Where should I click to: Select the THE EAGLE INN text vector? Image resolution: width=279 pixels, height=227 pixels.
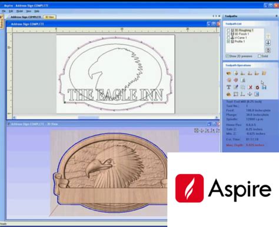[x=115, y=95]
